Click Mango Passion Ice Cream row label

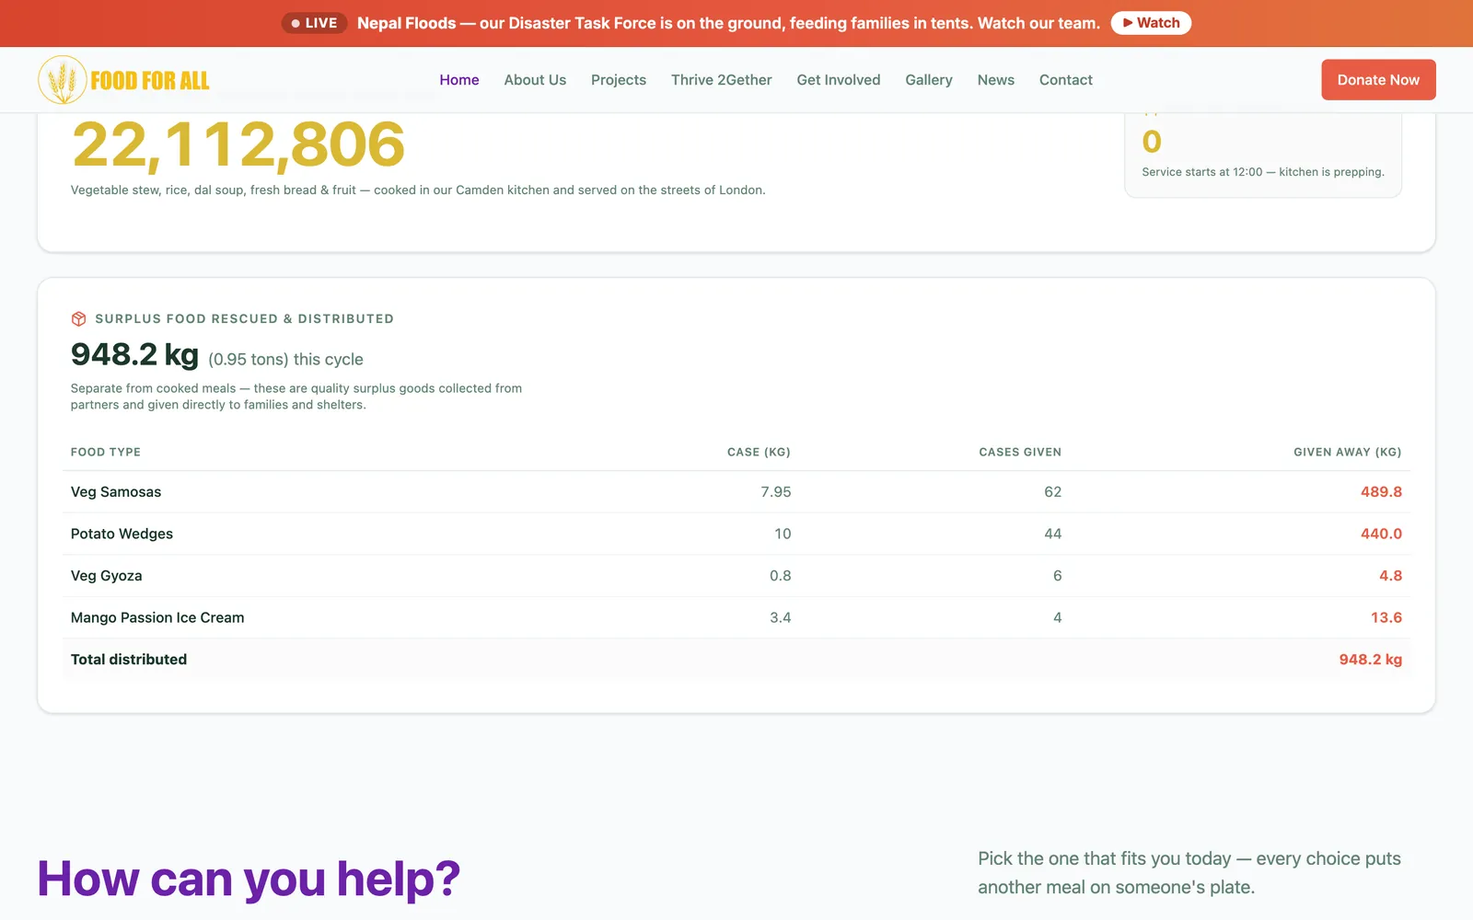pyautogui.click(x=157, y=617)
